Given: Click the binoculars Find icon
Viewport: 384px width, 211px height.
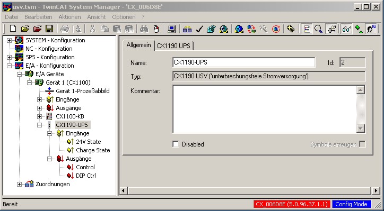Looking at the screenshot, I should pyautogui.click(x=144, y=29).
